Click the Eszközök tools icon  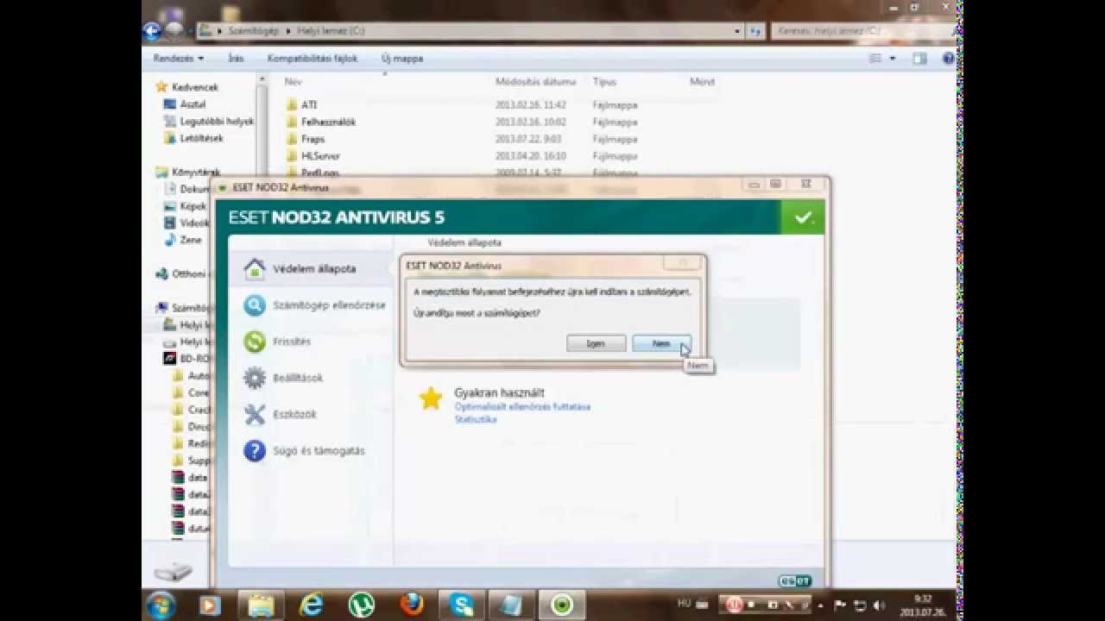point(254,414)
